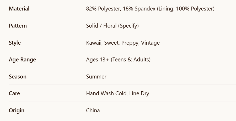Select the Origin label
Screen dimensions: 236x121
point(17,111)
